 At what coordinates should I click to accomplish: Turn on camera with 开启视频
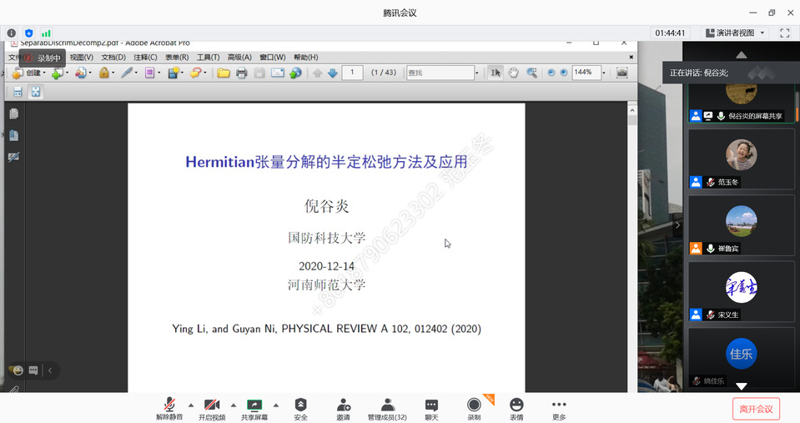pos(212,408)
